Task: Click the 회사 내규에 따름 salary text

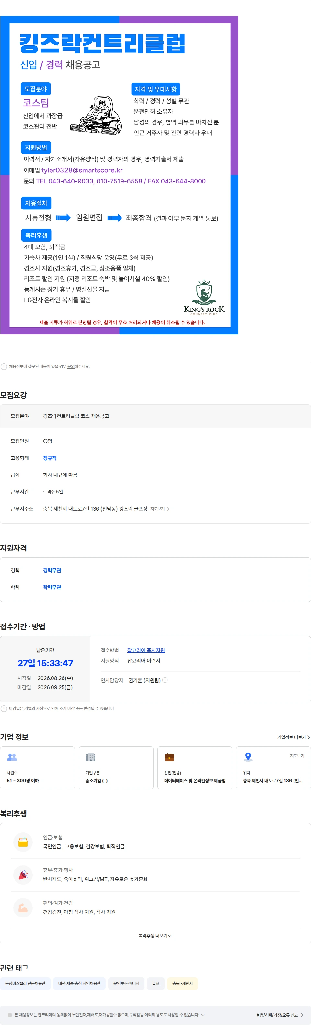Action: 60,475
